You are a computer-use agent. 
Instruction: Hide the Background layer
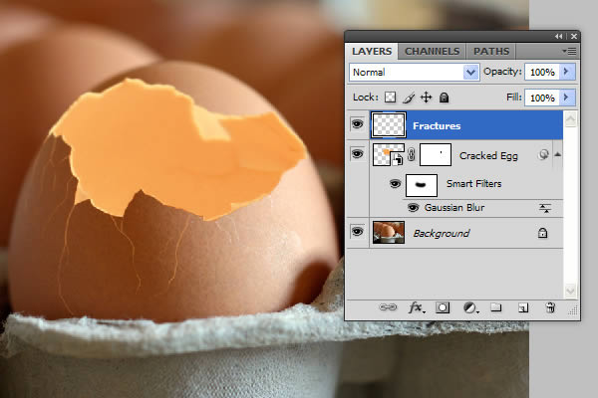point(358,231)
